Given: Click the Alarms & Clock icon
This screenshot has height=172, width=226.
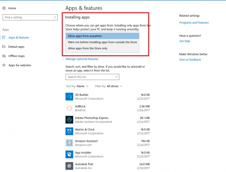Looking at the screenshot, I should coord(69,131).
